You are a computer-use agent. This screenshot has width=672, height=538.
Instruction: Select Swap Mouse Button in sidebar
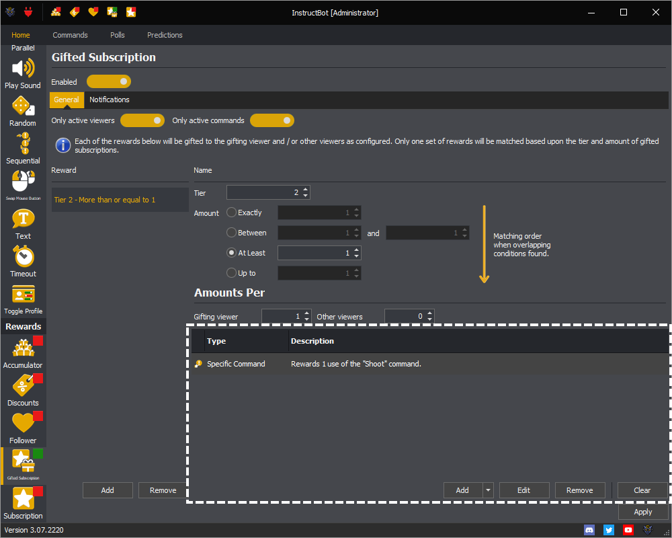(23, 186)
